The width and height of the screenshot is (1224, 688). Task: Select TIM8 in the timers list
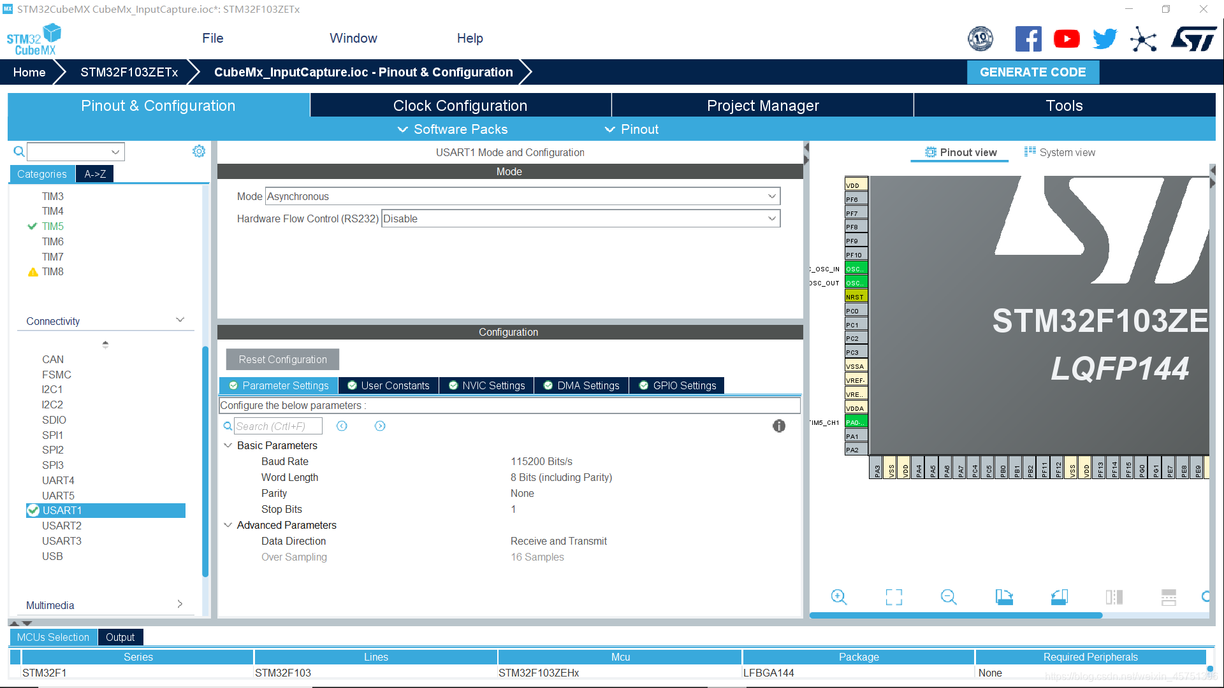point(53,271)
